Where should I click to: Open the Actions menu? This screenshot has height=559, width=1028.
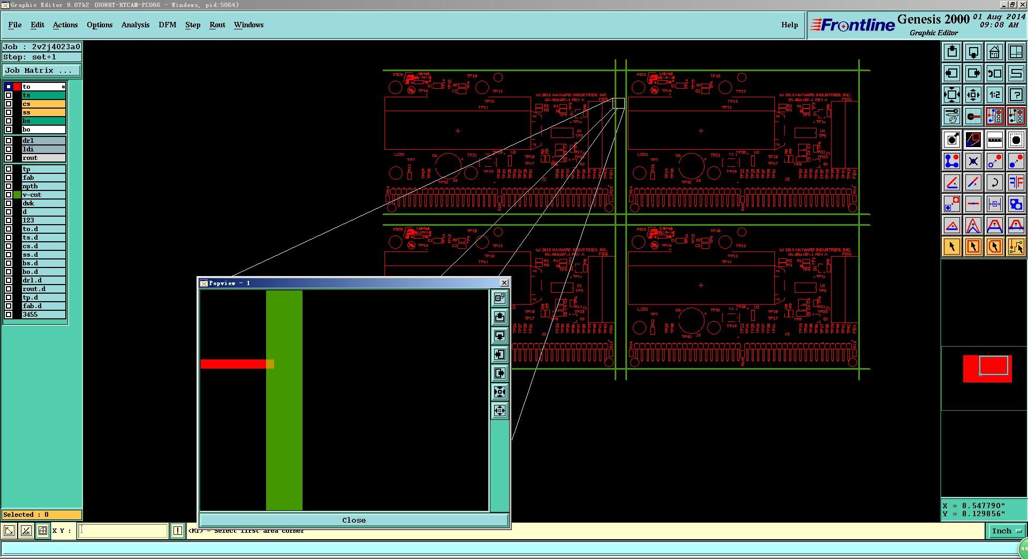tap(65, 25)
